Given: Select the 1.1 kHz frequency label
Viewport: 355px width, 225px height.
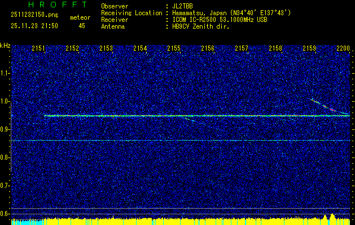Looking at the screenshot, I should pos(5,73).
